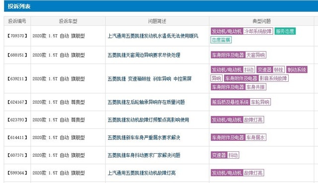Screen dimensions: 318x183
Task: Select the 影音系统故障 tag
Action: tap(273, 78)
